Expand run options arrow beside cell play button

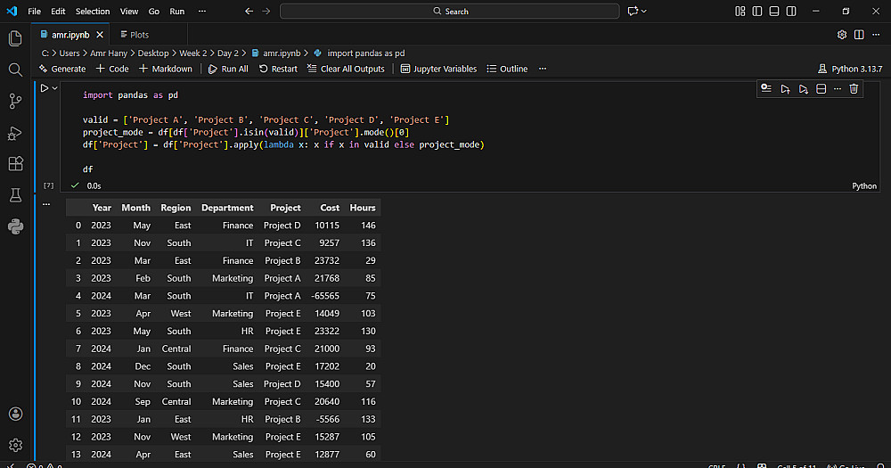point(55,88)
